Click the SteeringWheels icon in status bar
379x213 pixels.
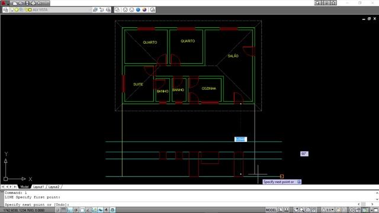[308, 210]
